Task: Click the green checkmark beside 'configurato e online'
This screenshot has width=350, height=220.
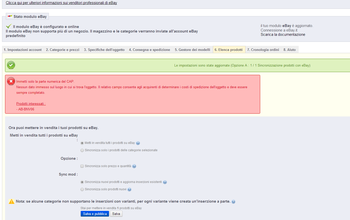Action: [9, 26]
